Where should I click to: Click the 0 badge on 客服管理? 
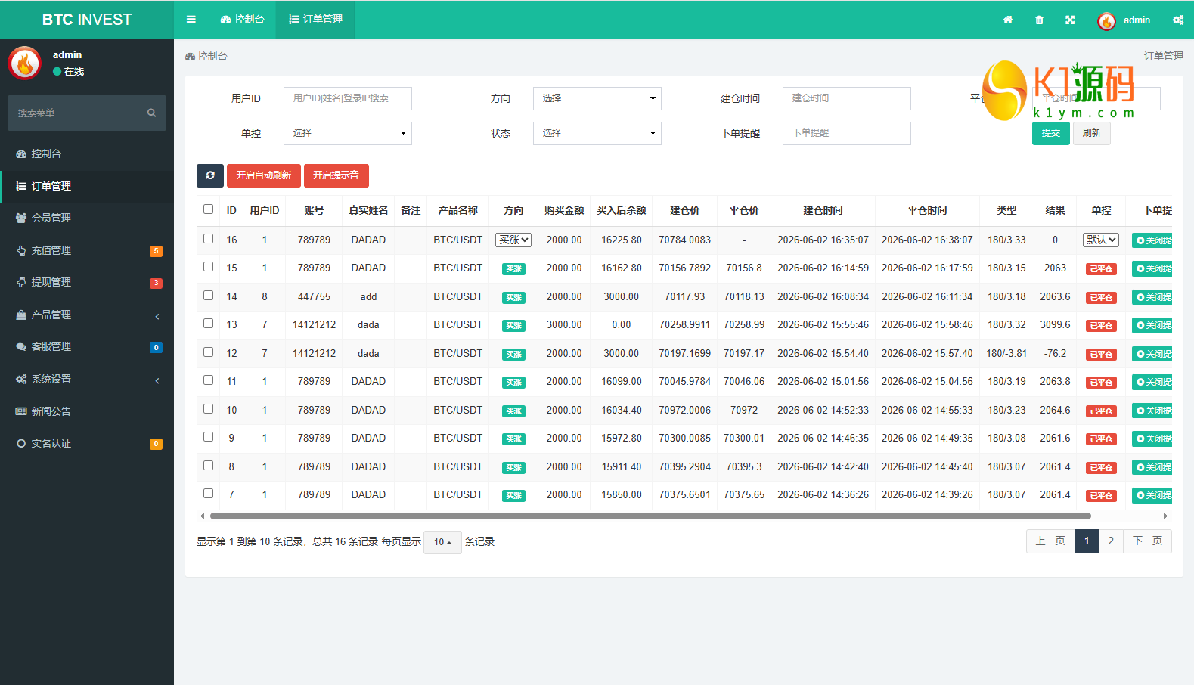point(156,348)
